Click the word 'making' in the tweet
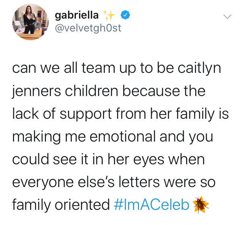This screenshot has width=243, height=225. [x=36, y=137]
